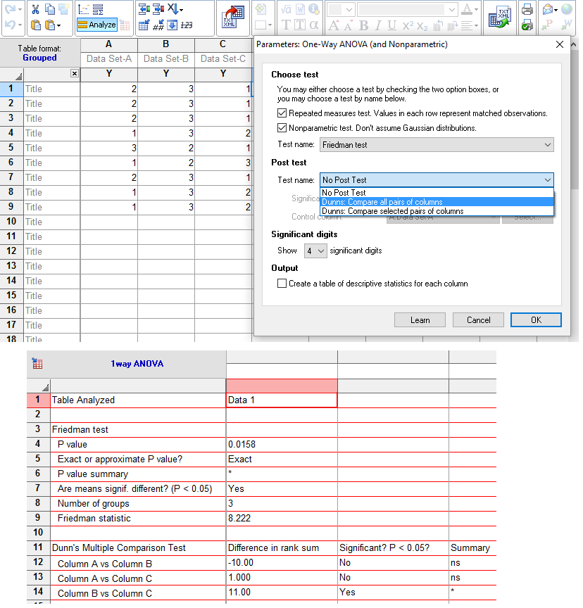Open the Friedman test name dropdown
This screenshot has width=583, height=608.
point(437,145)
